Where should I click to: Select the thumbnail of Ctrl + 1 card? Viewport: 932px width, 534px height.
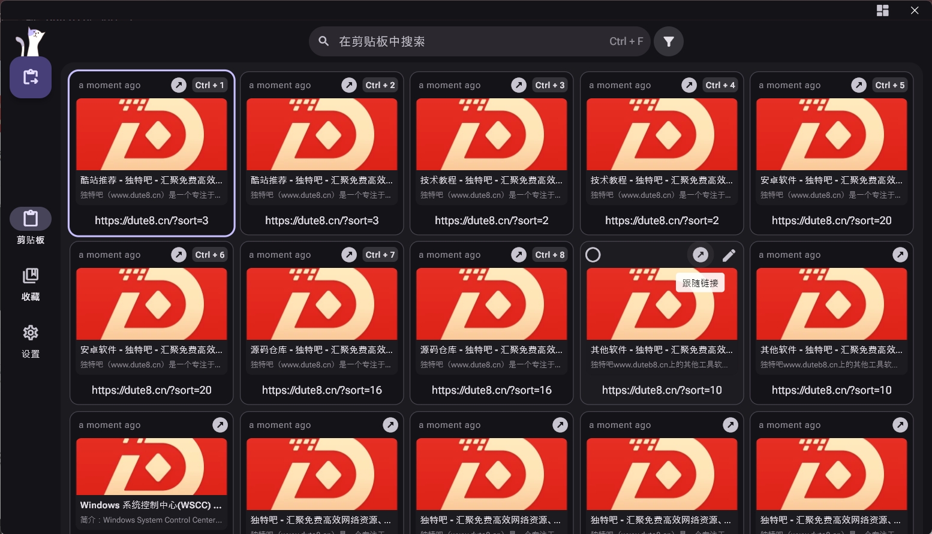pyautogui.click(x=152, y=134)
